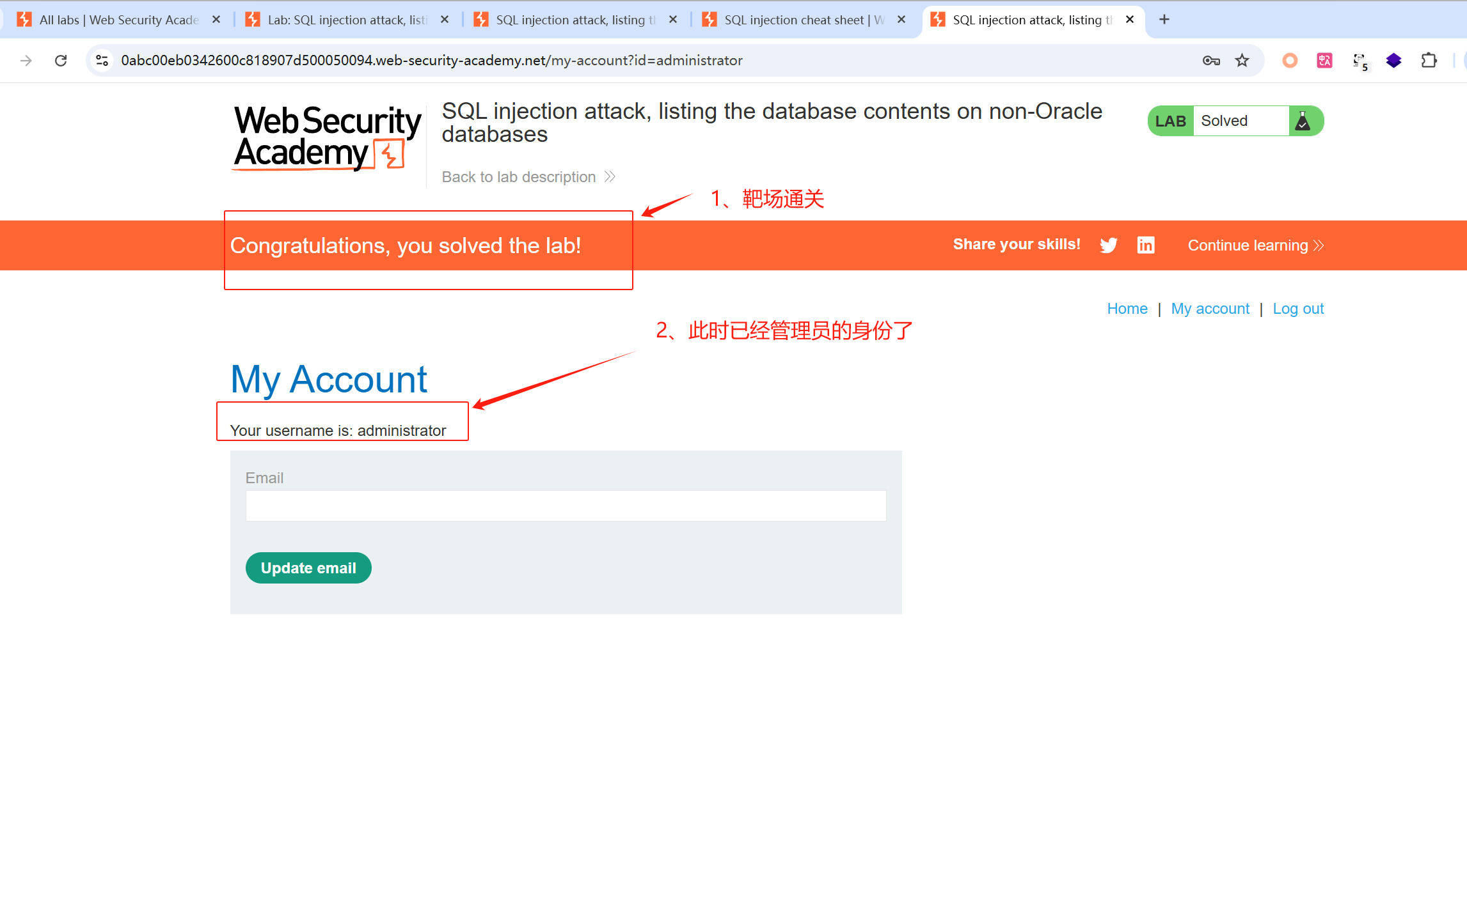Image resolution: width=1467 pixels, height=905 pixels.
Task: Click the Web Security Academy logo
Action: 328,139
